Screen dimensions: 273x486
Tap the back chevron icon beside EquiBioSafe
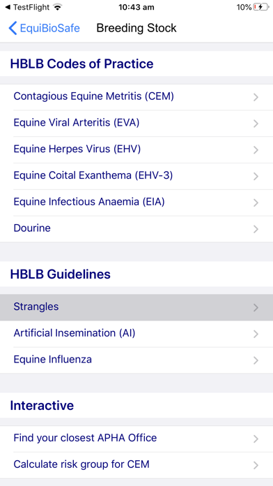tap(13, 28)
